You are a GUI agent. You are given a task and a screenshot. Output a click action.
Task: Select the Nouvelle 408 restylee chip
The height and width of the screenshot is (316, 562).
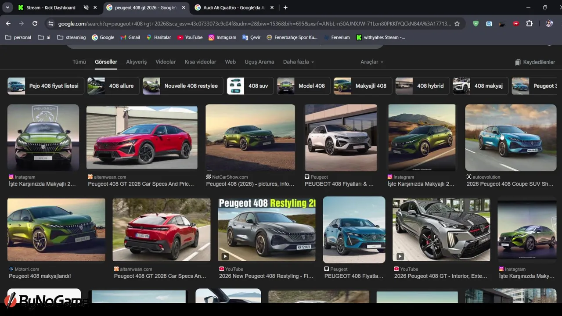tap(183, 86)
